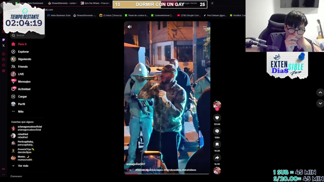The image size is (324, 182).
Task: Open the Dibujito Corr... YouTube bookmark
Action: click(x=189, y=15)
